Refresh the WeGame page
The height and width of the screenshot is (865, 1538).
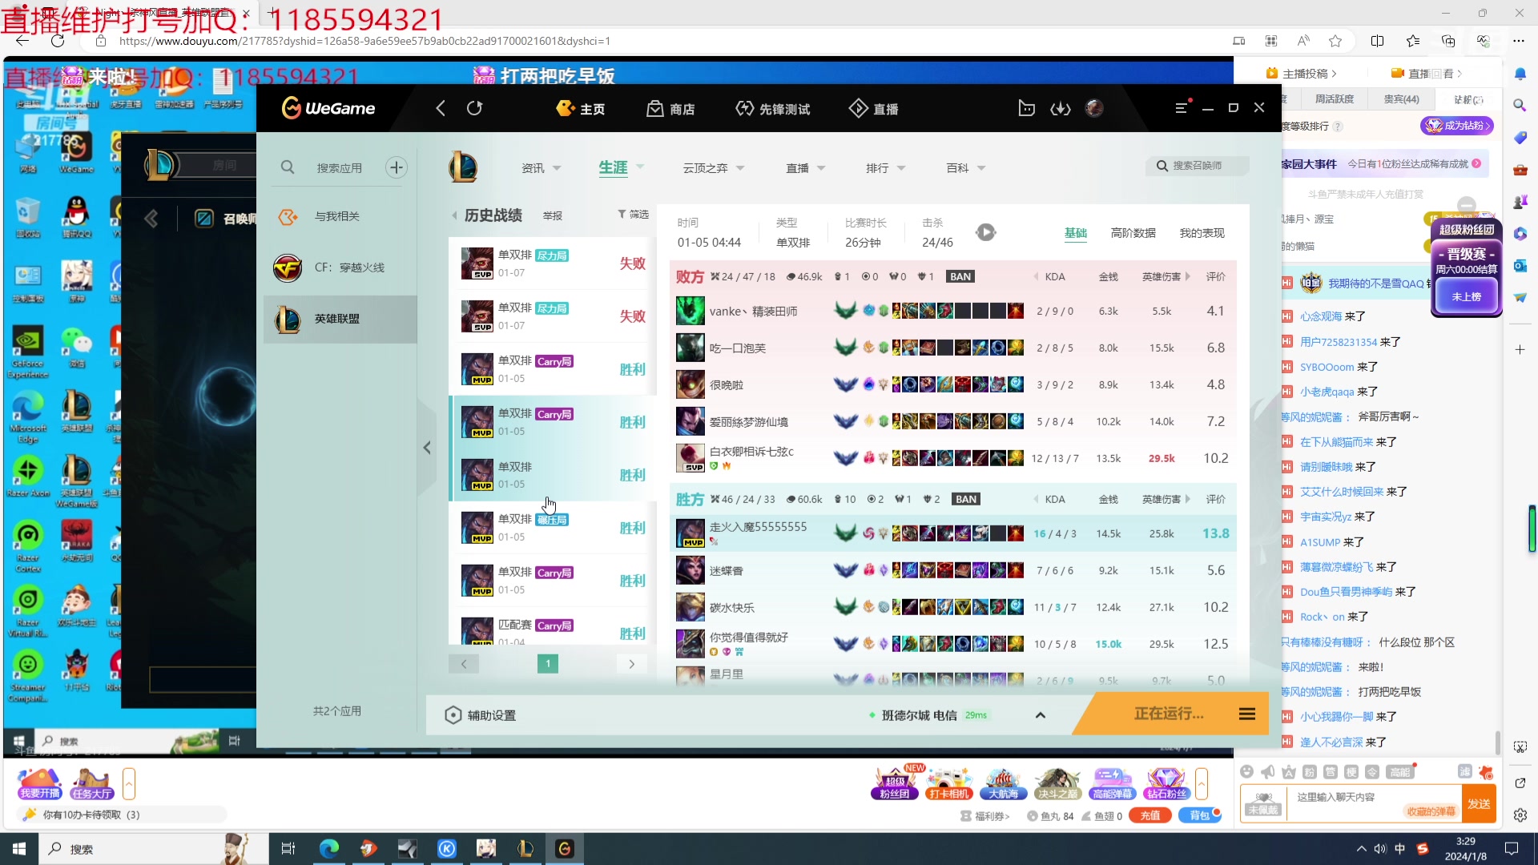(x=475, y=108)
